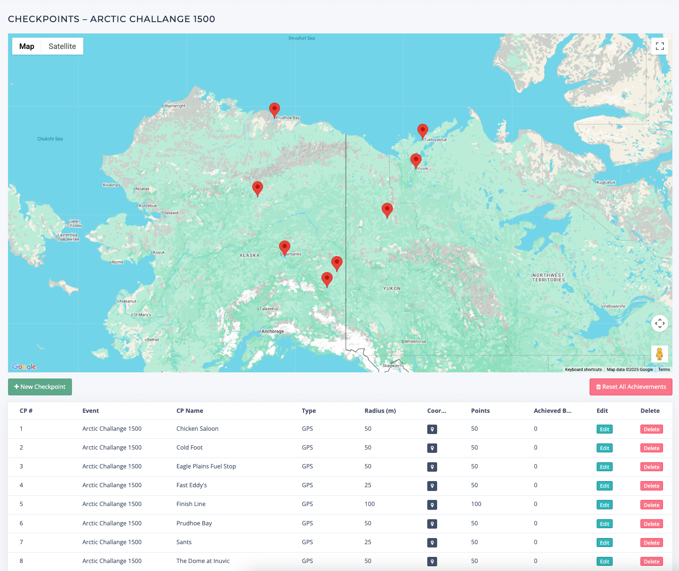Show coordinates for Fast Eddy's
This screenshot has width=679, height=571.
432,486
